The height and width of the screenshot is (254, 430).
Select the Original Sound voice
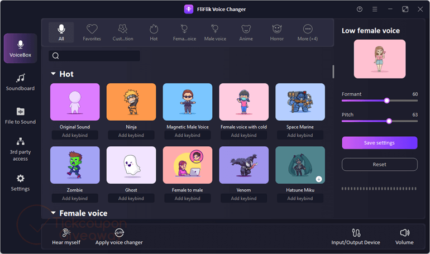click(x=75, y=102)
